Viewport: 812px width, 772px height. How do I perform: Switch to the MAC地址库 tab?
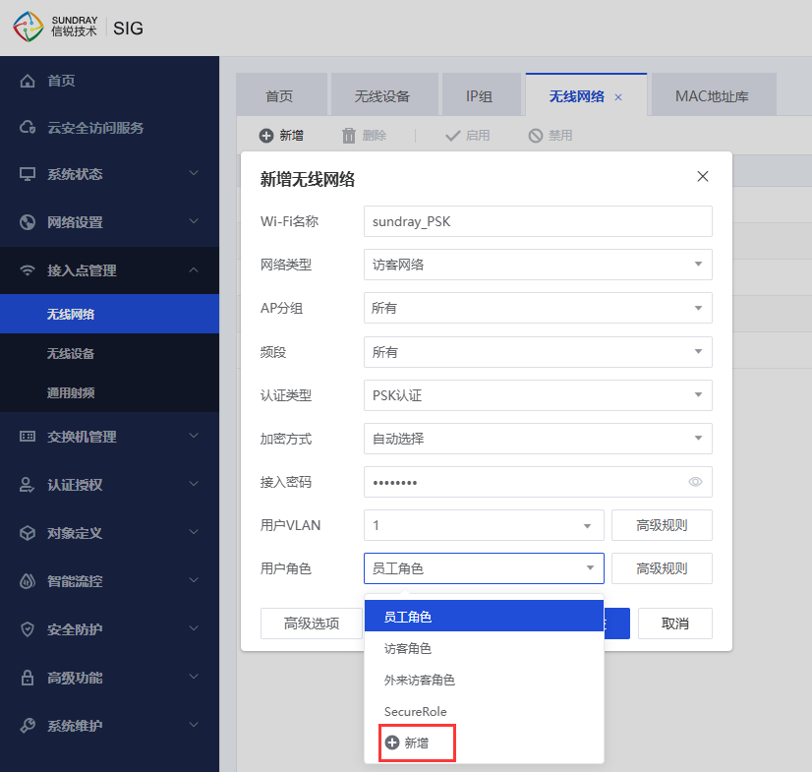[712, 96]
